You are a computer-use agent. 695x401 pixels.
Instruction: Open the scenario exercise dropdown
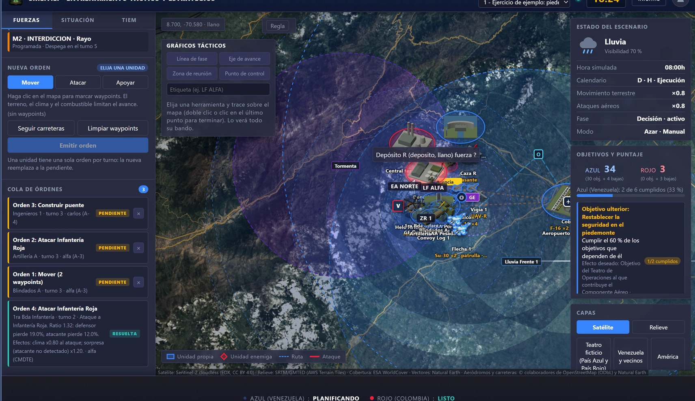coord(525,3)
